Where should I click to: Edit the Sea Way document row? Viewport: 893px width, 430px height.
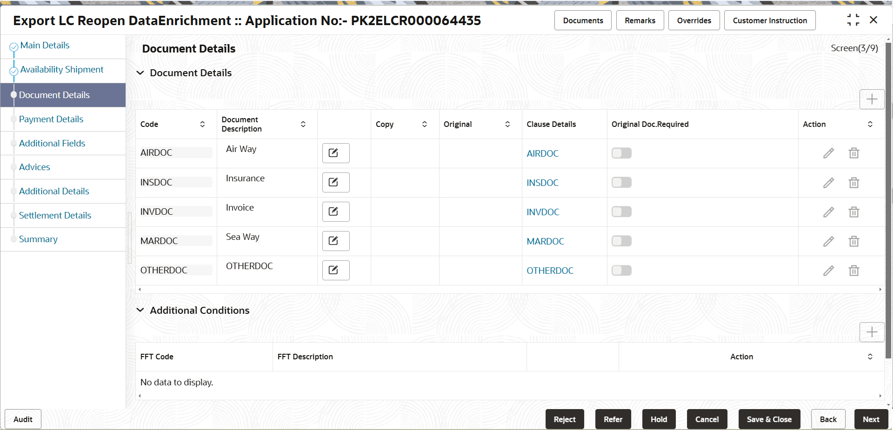click(x=829, y=241)
